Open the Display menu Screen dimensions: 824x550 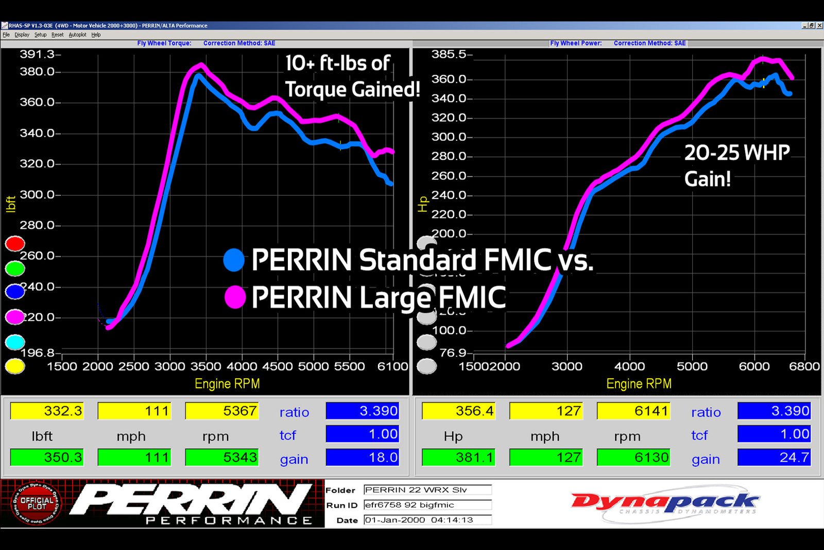point(22,35)
